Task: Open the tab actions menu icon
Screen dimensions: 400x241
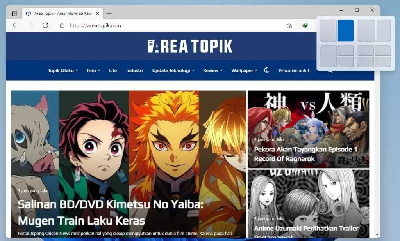Action: point(14,14)
